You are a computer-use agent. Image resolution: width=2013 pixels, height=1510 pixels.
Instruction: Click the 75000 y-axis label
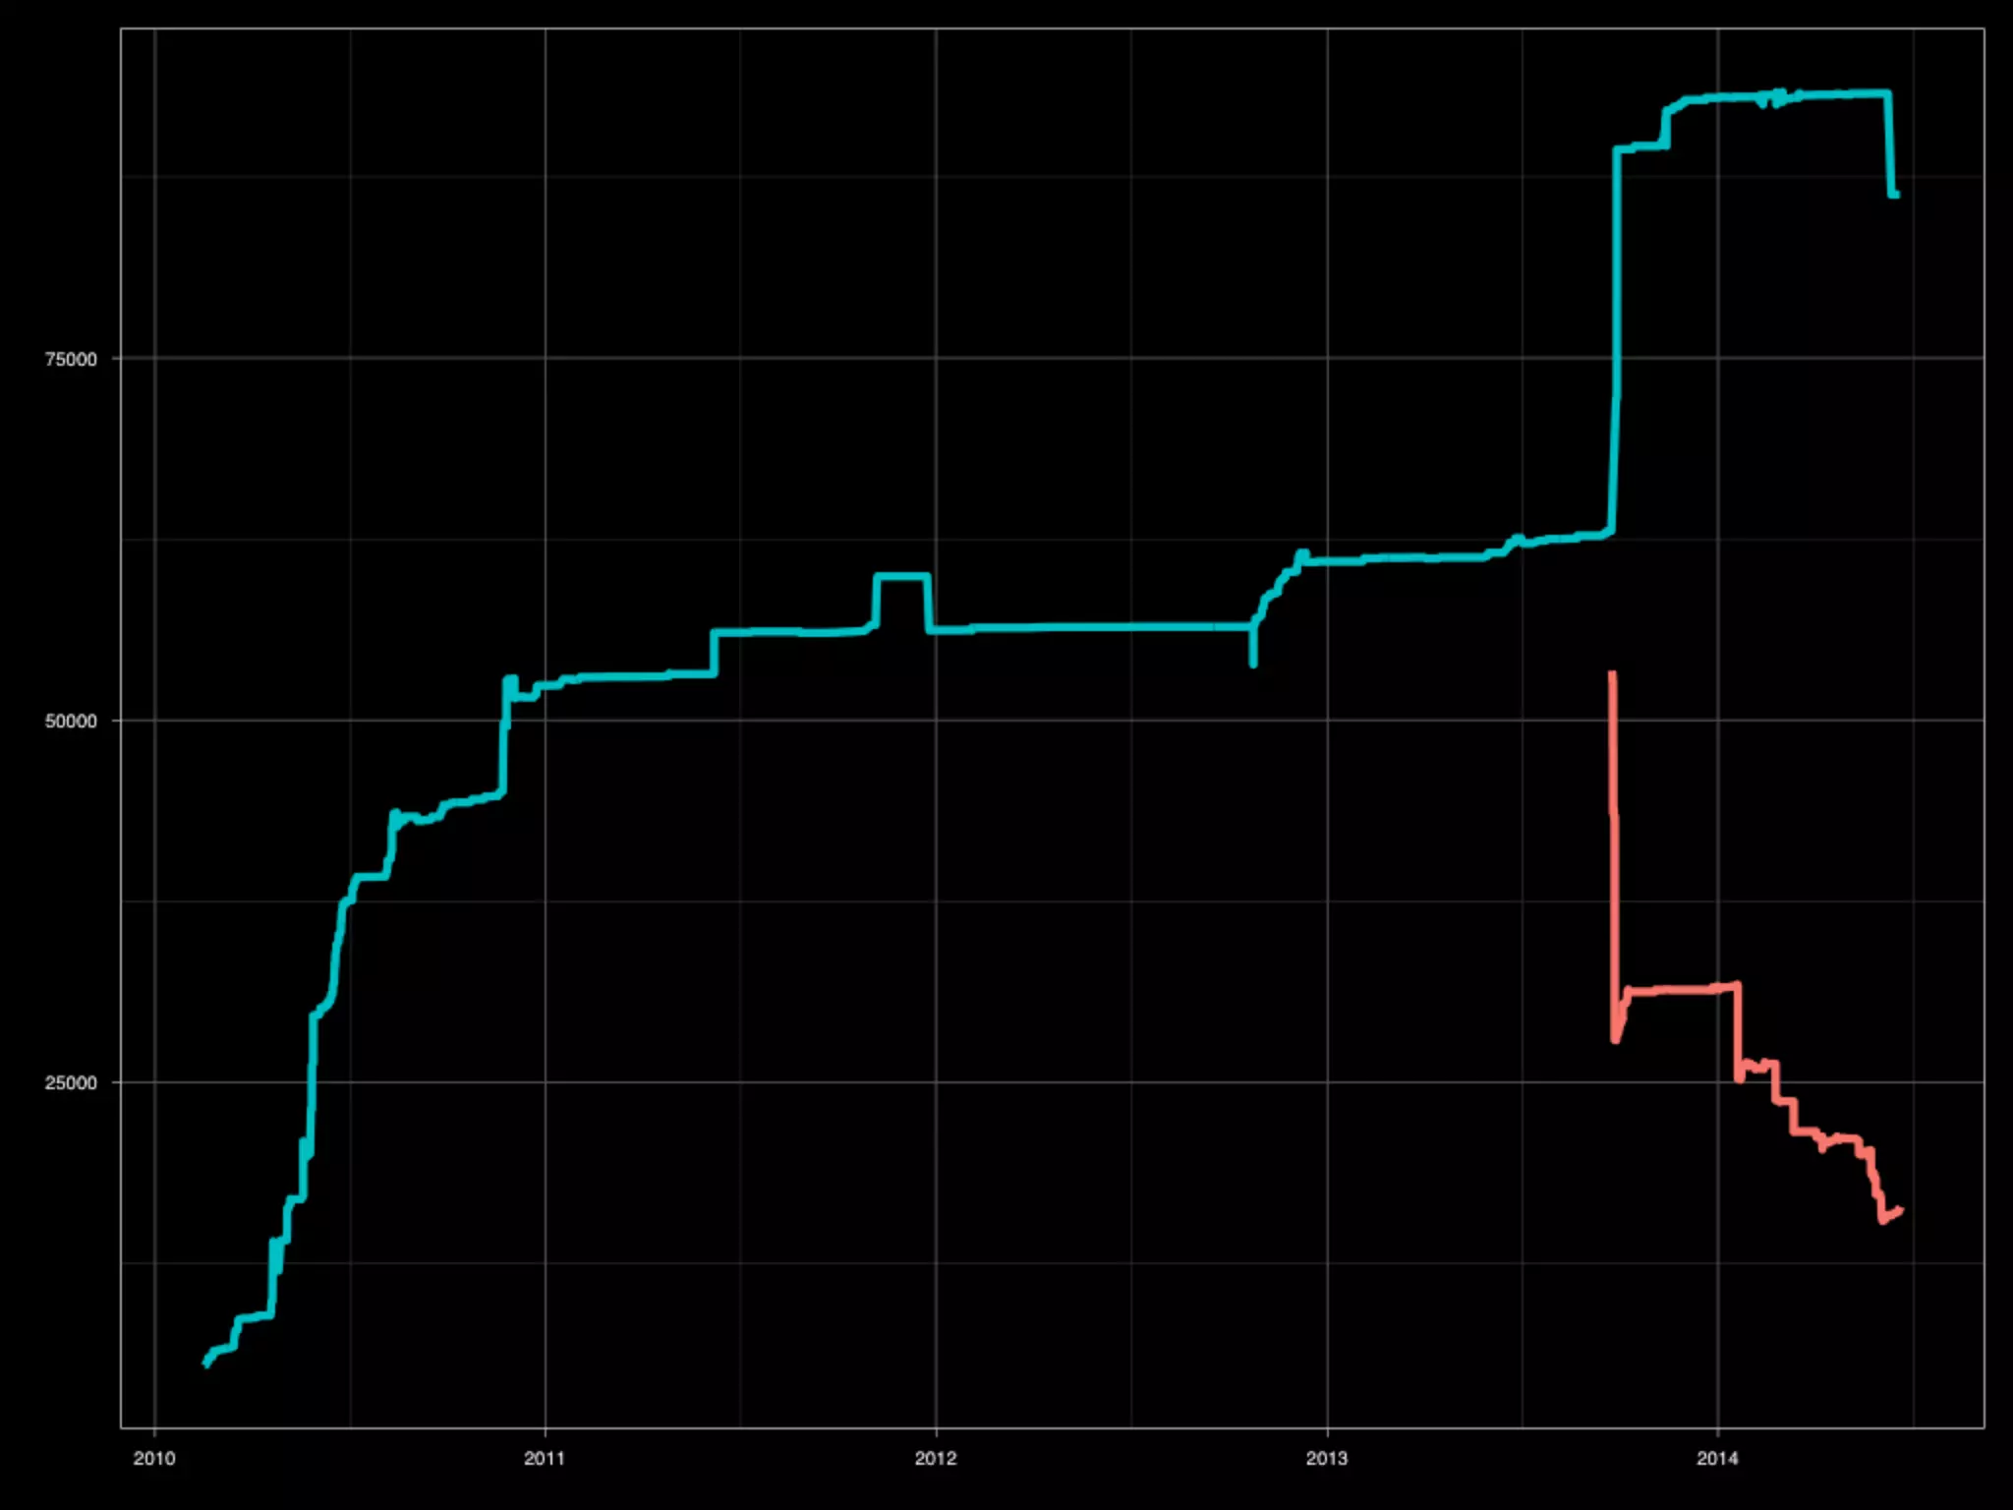click(71, 360)
